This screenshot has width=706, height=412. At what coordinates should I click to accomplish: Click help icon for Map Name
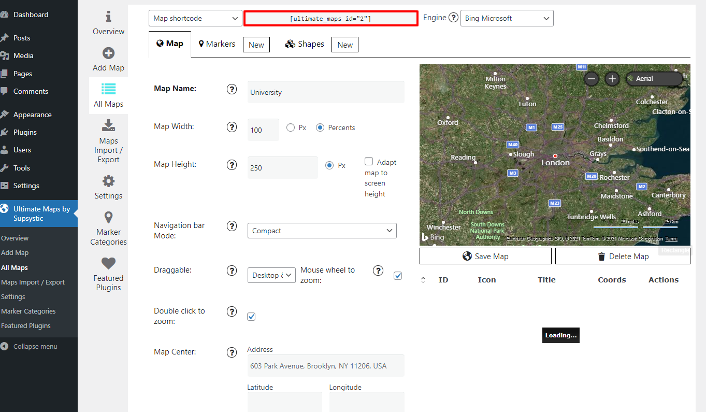point(232,89)
